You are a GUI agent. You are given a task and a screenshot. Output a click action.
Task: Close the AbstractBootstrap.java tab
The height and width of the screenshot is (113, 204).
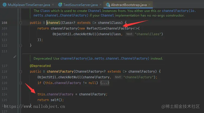[x=150, y=5]
